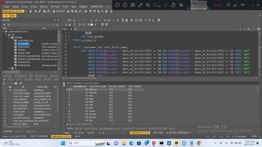Viewport: 262px width, 147px height.
Task: Collapse all nodes in object panel
Action: pos(9,24)
